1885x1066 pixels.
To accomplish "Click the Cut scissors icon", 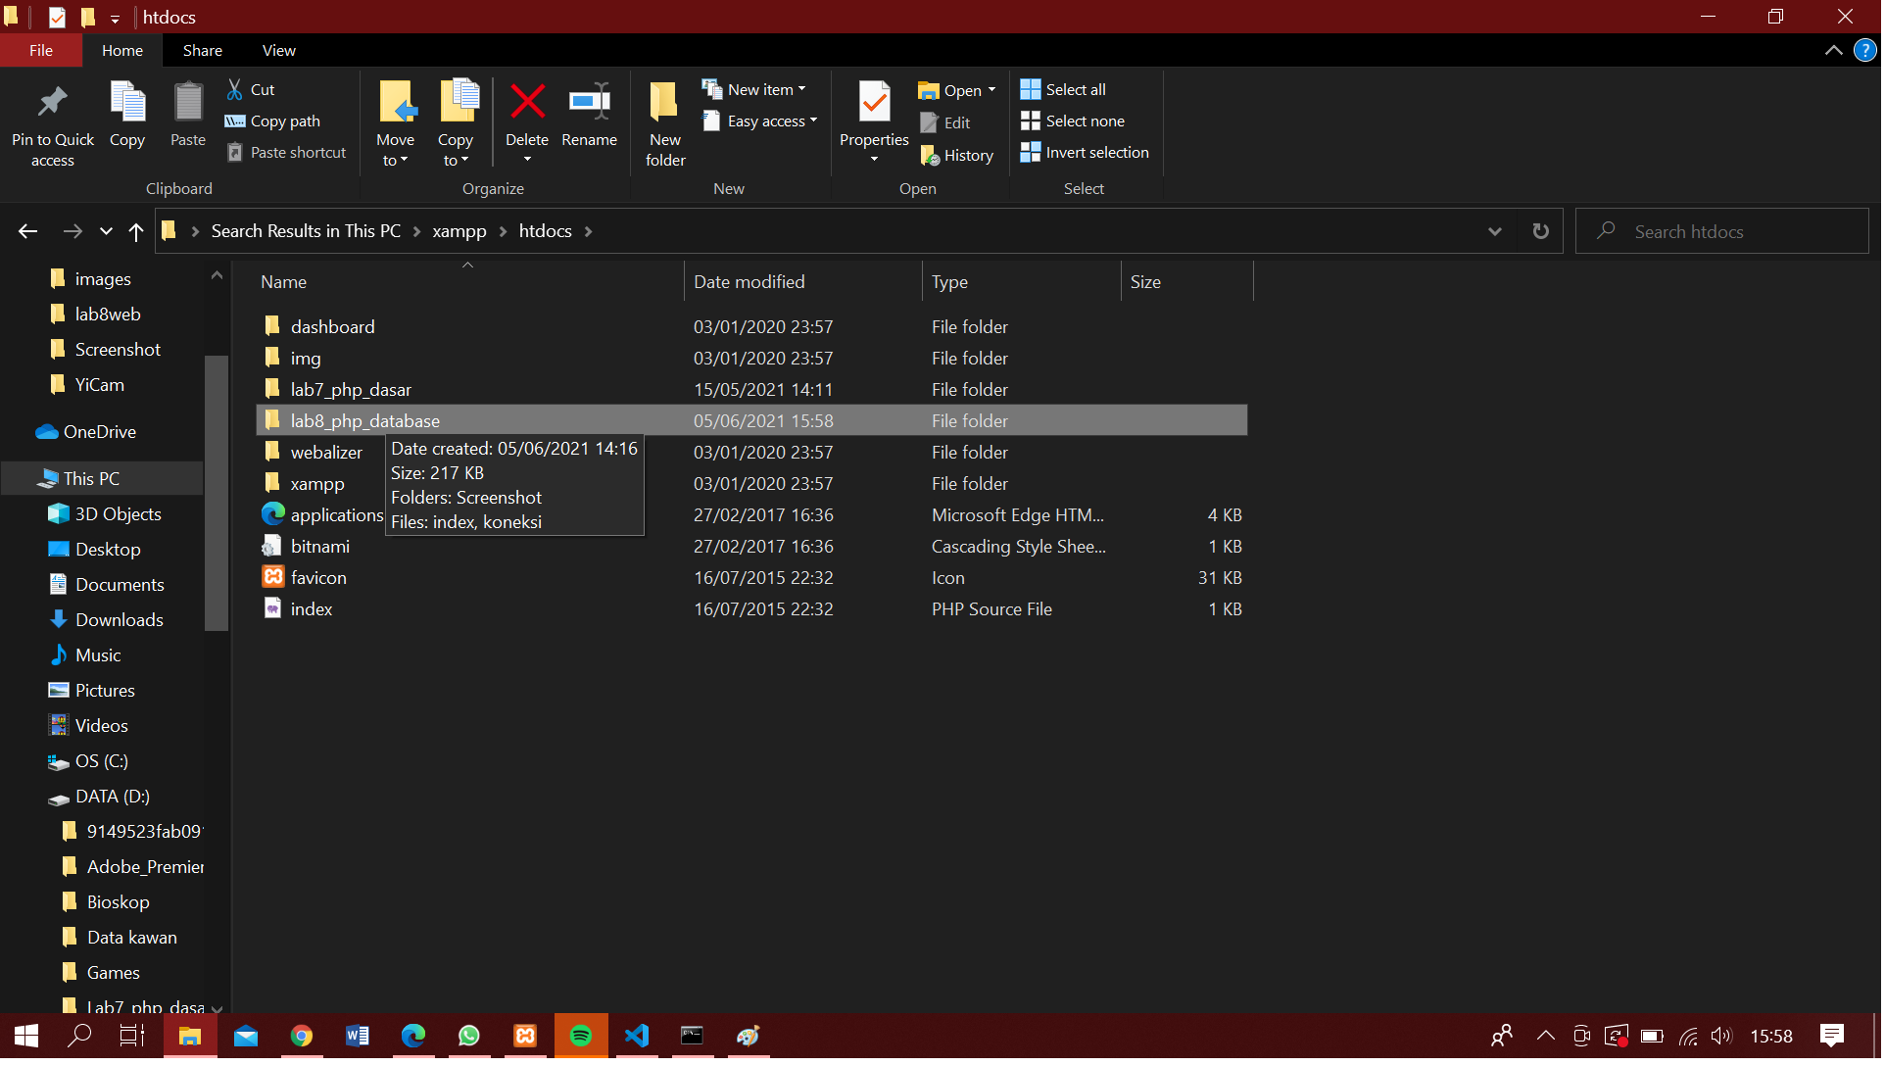I will (x=235, y=89).
